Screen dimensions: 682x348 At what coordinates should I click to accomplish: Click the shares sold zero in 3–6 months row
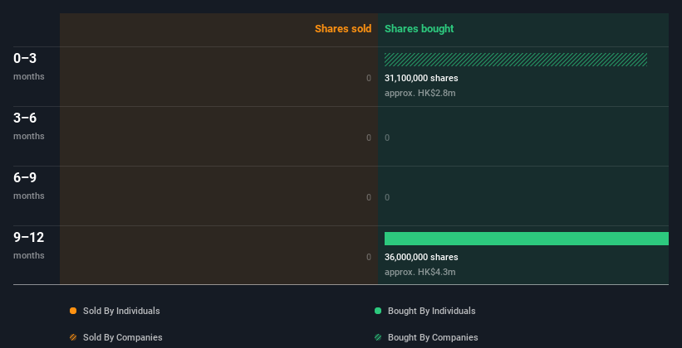click(369, 138)
